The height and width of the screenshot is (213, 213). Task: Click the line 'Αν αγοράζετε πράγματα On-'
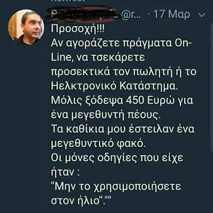tap(121, 43)
